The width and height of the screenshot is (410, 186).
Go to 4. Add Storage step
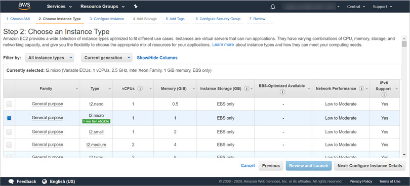pyautogui.click(x=145, y=19)
